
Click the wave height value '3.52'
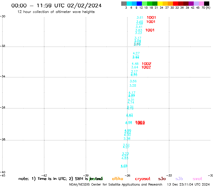(126, 145)
